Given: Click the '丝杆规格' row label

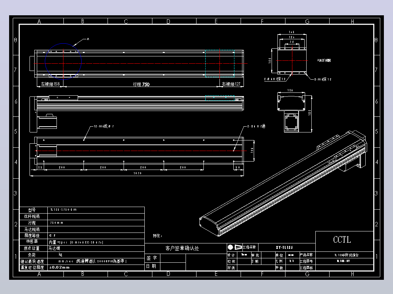Looking at the screenshot, I should [32, 216].
